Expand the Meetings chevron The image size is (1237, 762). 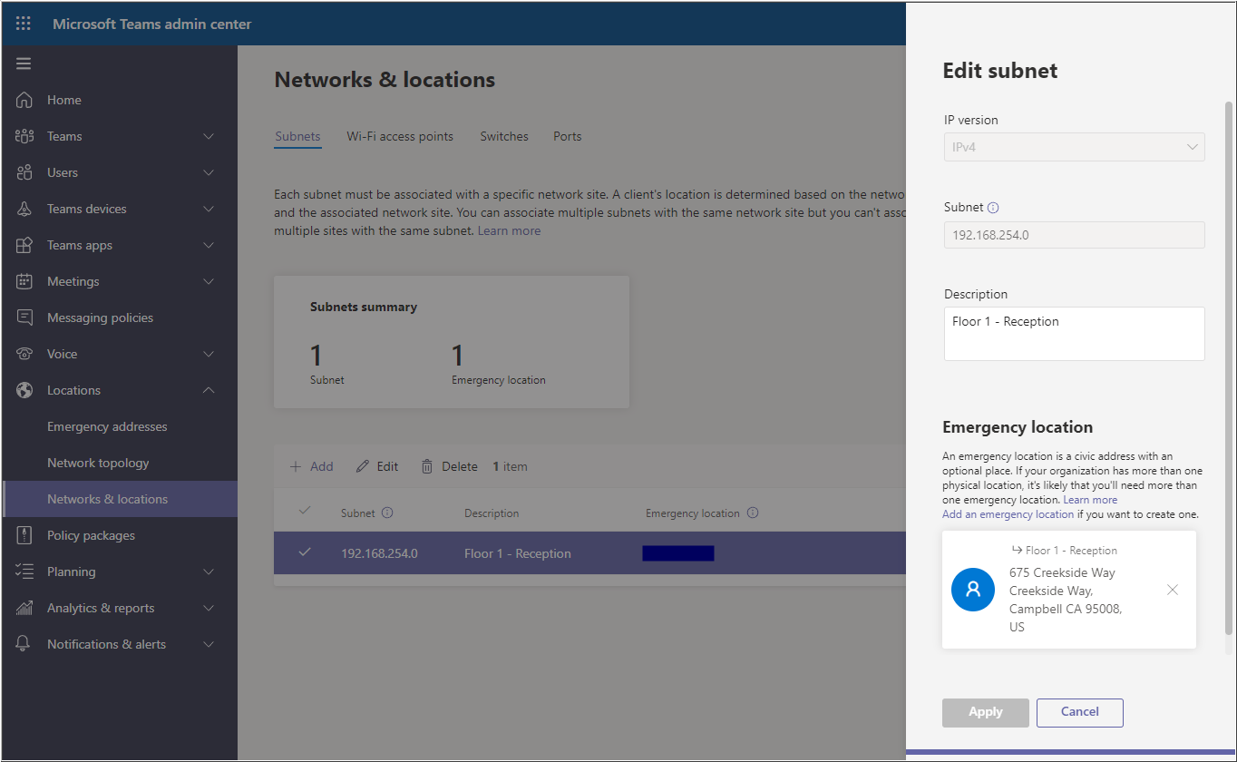coord(209,281)
